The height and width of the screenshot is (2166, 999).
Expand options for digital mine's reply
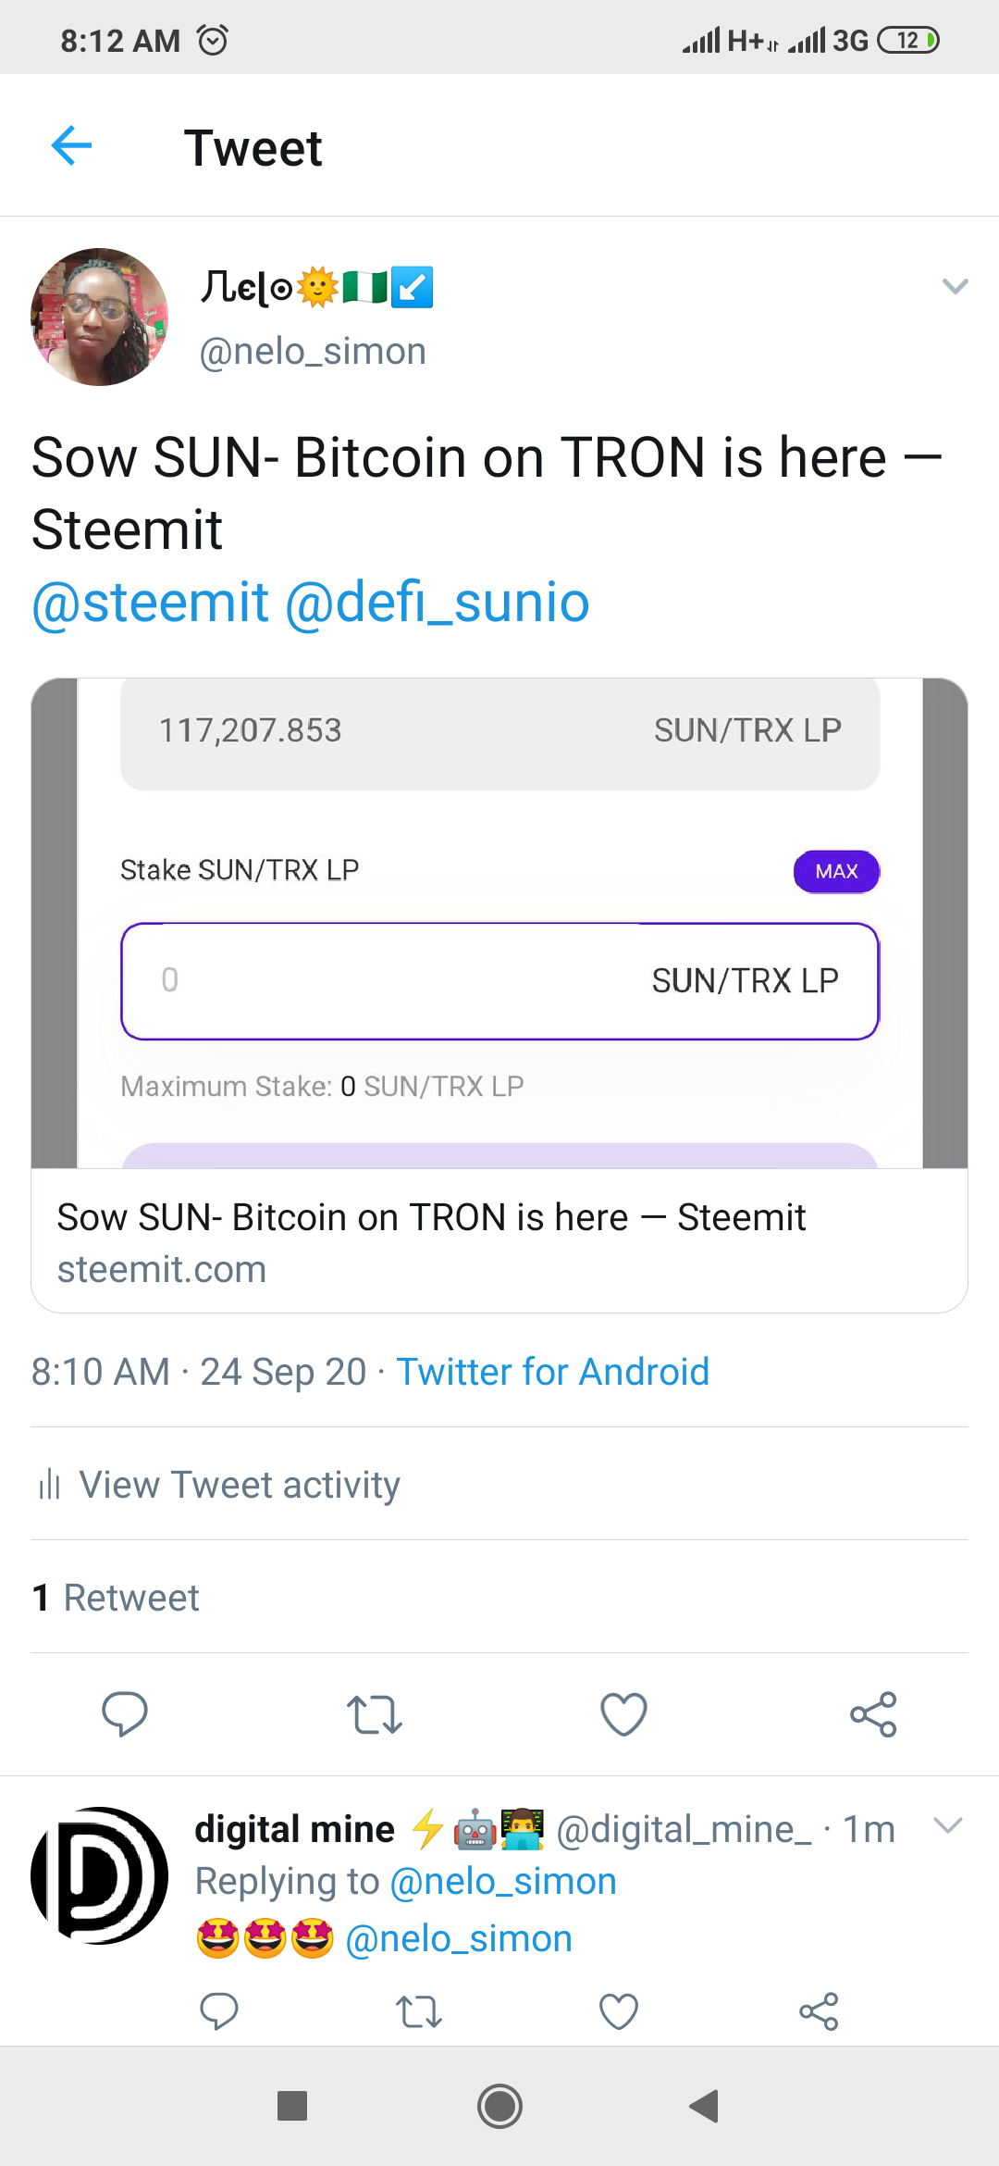[x=948, y=1825]
